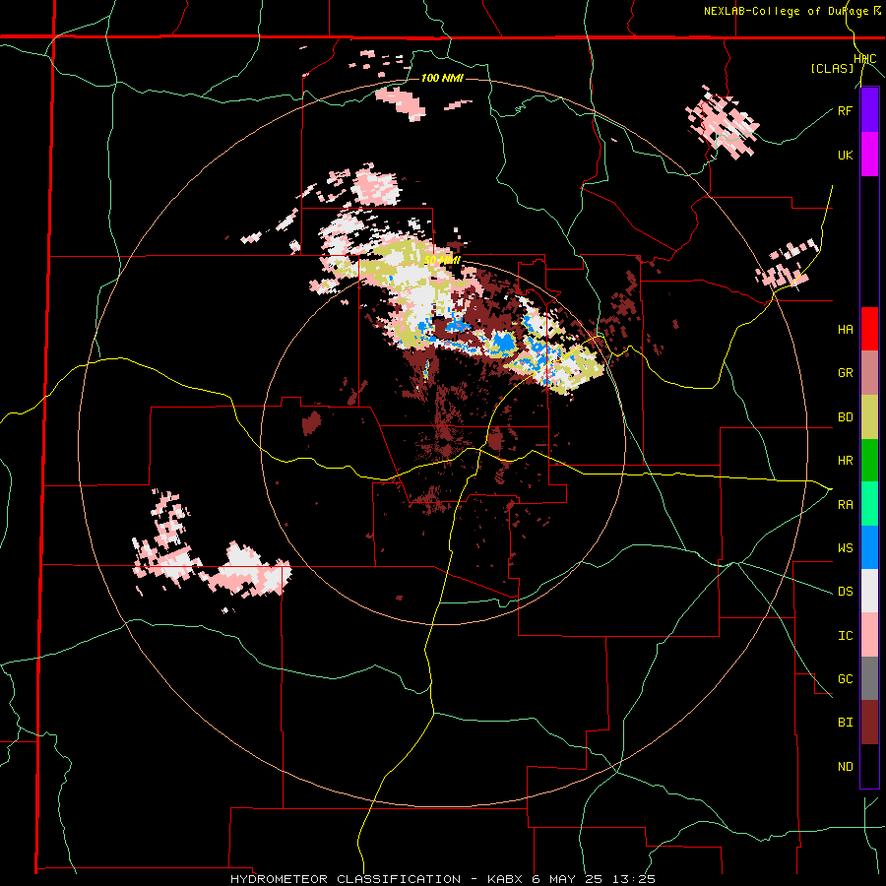
Task: Click the KABX station identifier
Action: [503, 879]
